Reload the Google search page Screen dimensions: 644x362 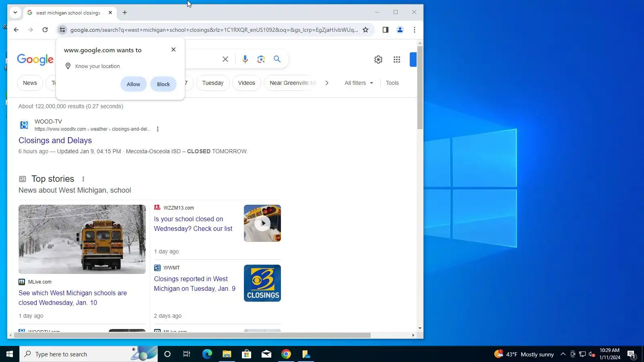[45, 30]
